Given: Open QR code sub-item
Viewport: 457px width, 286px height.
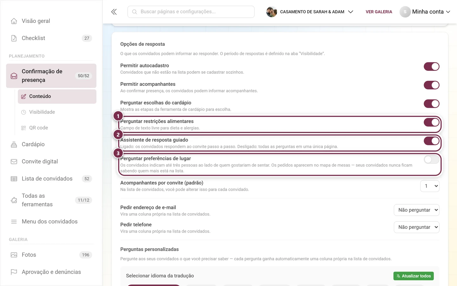Looking at the screenshot, I should tap(57, 128).
